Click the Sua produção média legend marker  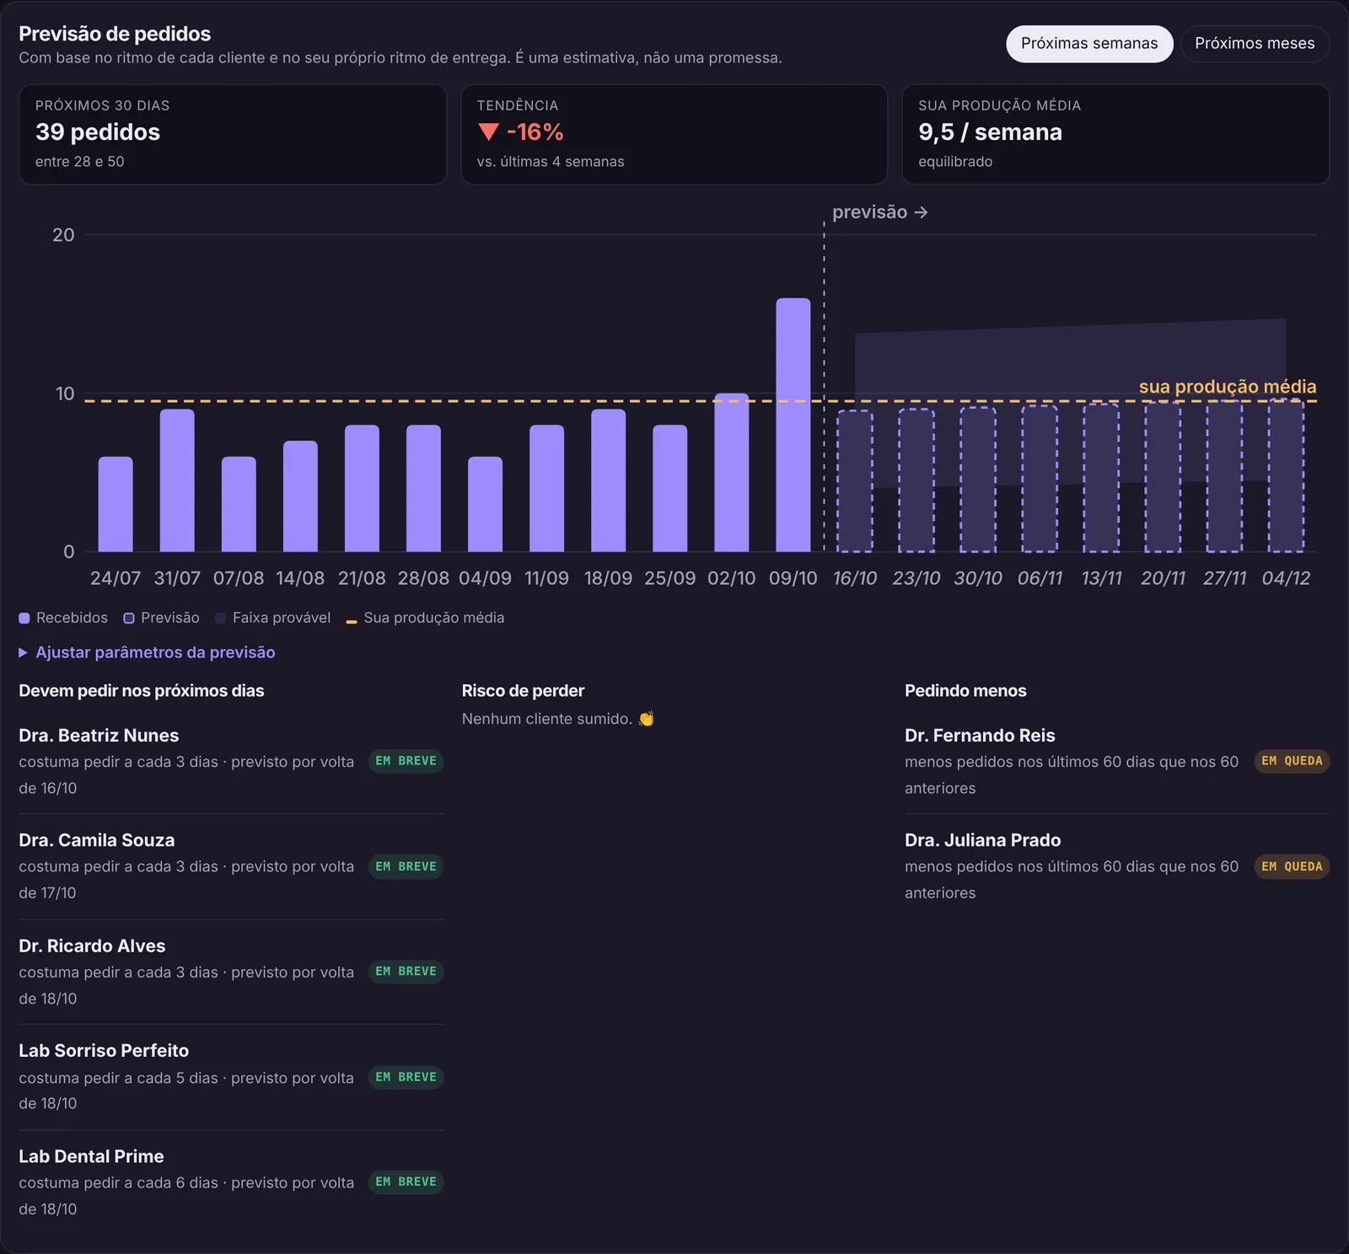click(x=352, y=621)
